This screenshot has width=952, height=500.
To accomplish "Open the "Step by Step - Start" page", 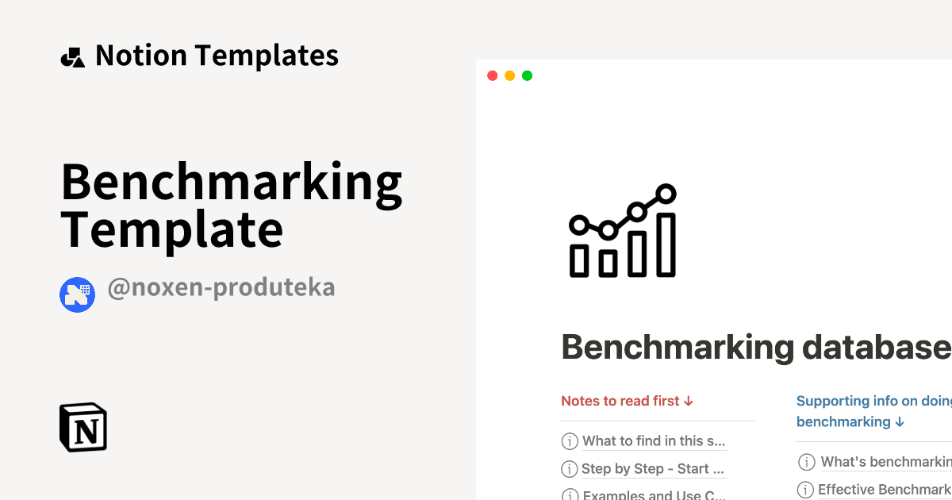I will coord(653,469).
